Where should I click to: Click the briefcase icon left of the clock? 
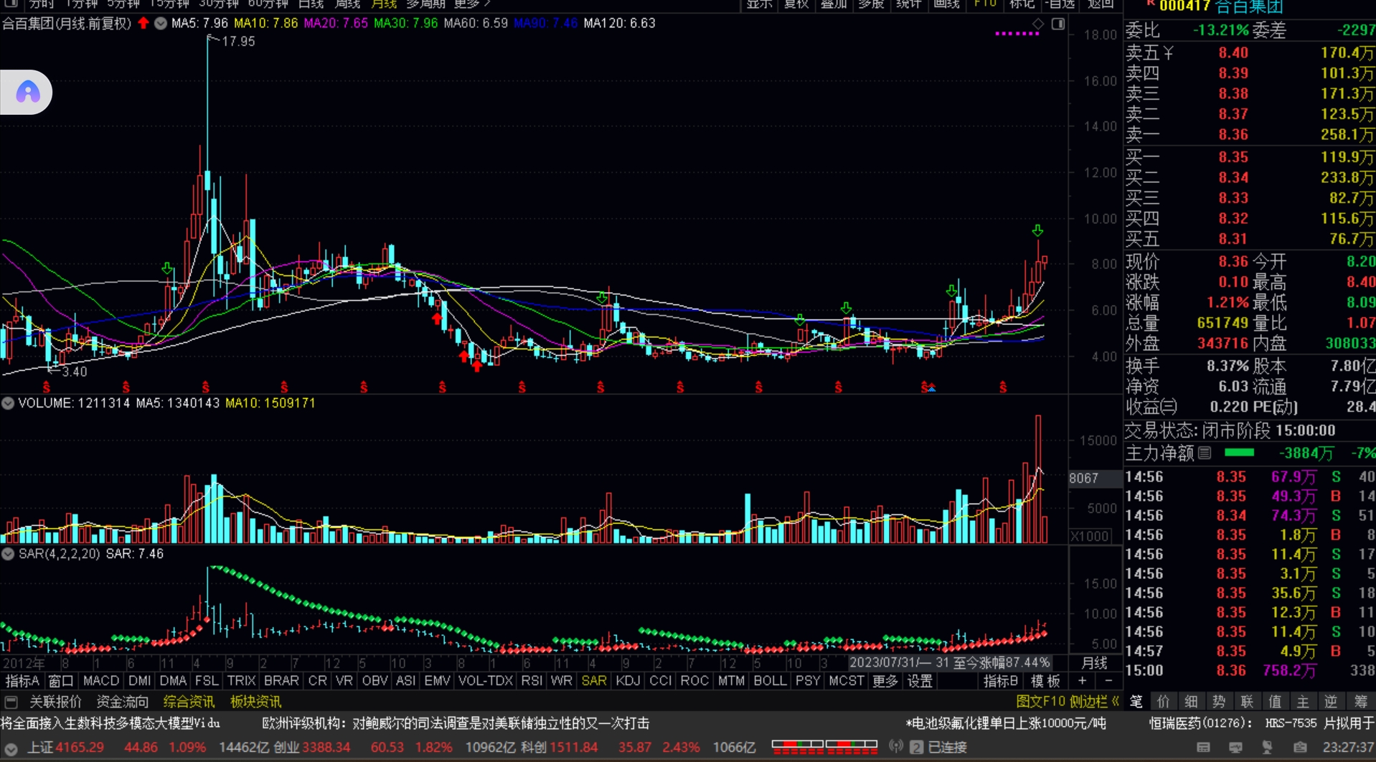click(1299, 748)
